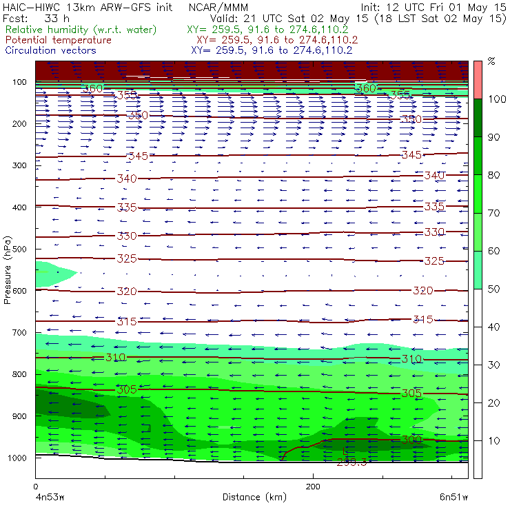The width and height of the screenshot is (510, 510).
Task: Click the red "L" minimum marker
Action: tap(345, 451)
